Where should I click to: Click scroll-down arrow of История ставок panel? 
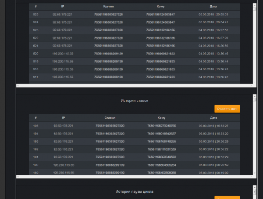254,173
